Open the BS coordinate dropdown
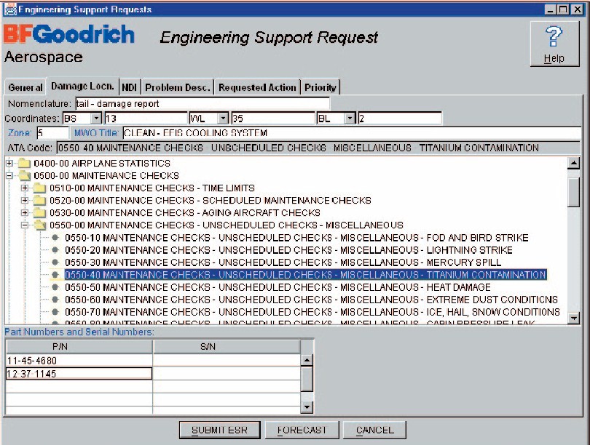This screenshot has width=590, height=445. [96, 117]
